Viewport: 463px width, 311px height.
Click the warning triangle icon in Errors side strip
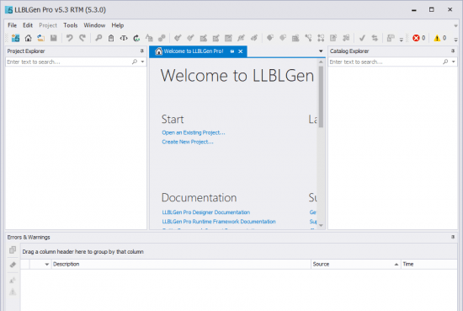click(x=13, y=292)
